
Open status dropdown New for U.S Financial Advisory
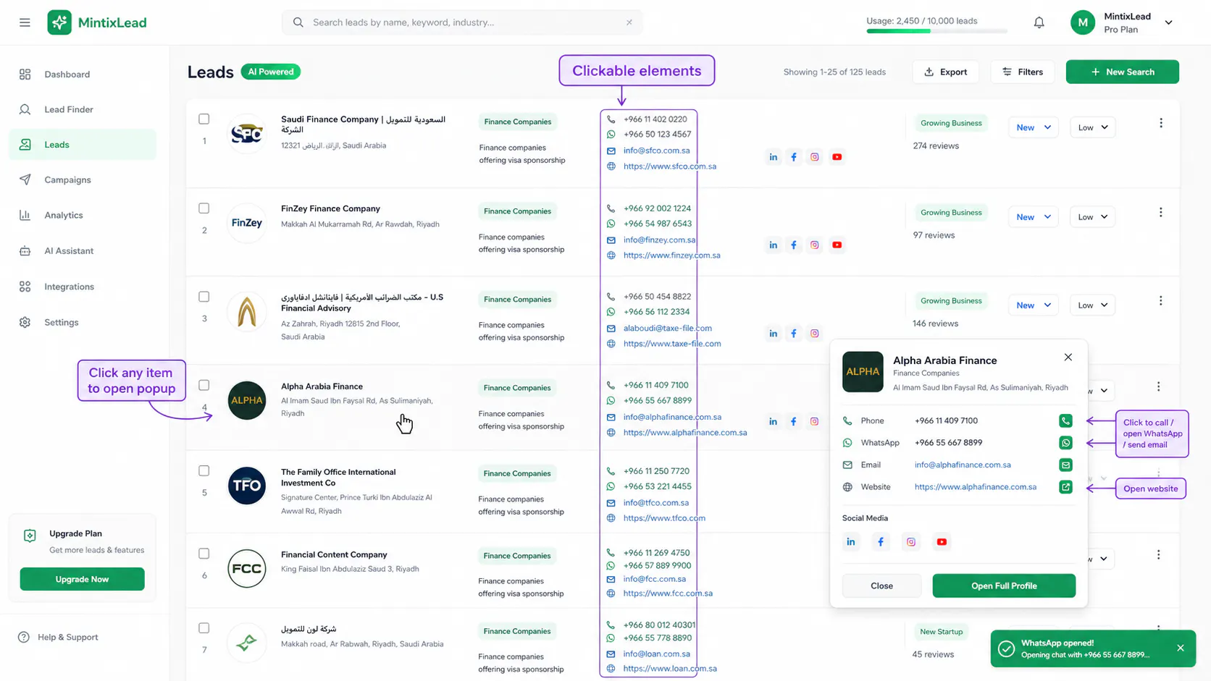(1034, 305)
